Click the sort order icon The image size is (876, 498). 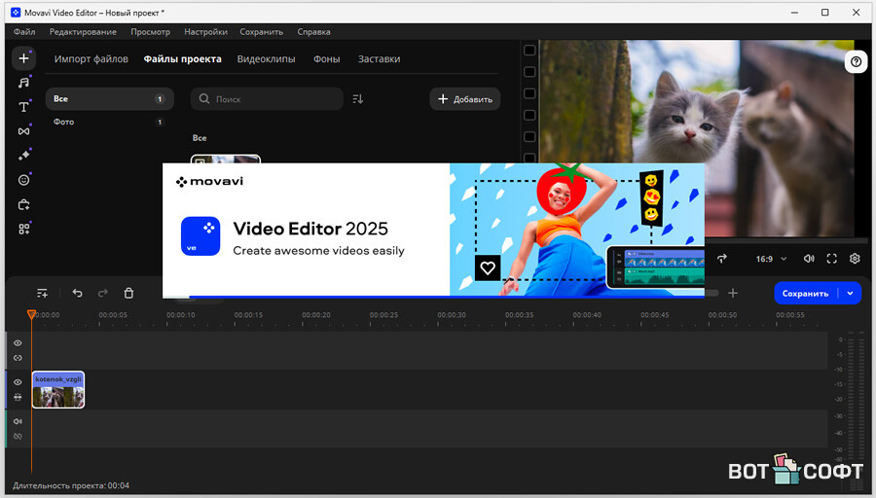[x=358, y=99]
